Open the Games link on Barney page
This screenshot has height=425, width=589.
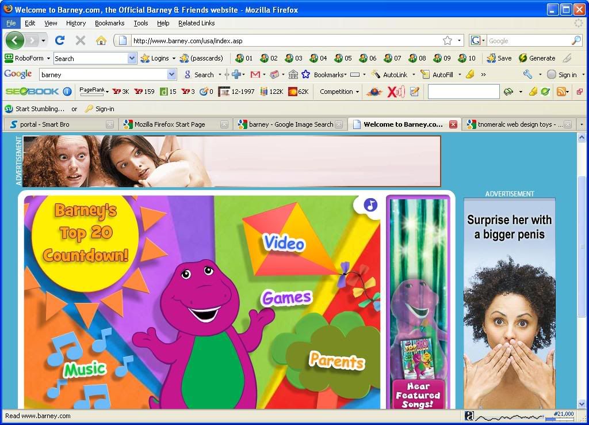pyautogui.click(x=286, y=298)
